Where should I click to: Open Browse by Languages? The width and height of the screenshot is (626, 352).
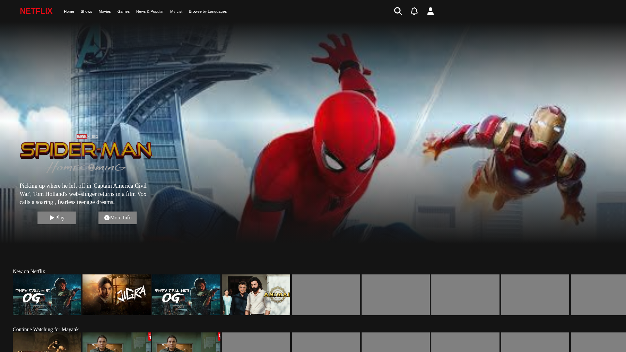tap(208, 11)
